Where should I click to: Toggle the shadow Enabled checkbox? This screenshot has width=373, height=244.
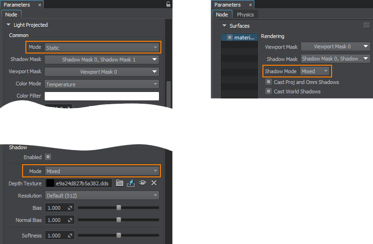click(48, 157)
